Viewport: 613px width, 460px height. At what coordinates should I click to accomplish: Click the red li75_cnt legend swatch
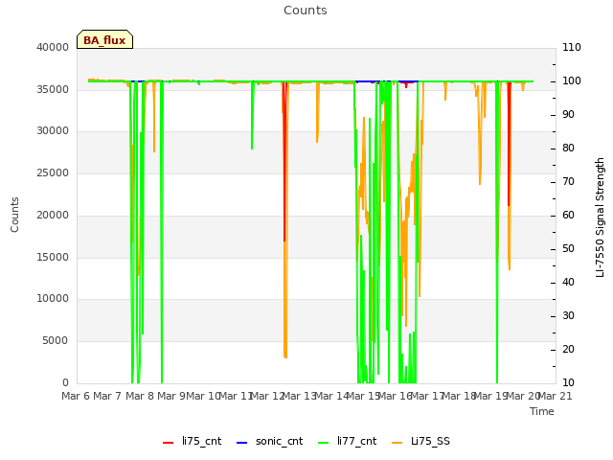click(x=169, y=443)
